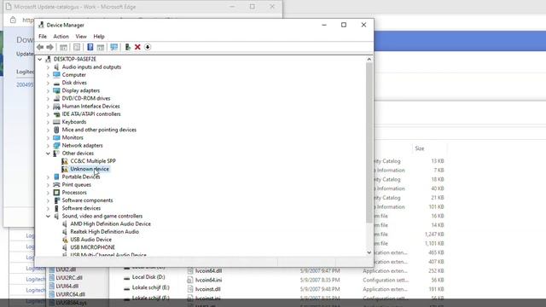Open Local Disk (D:) in Explorer navigation
Image resolution: width=546 pixels, height=307 pixels.
click(148, 277)
